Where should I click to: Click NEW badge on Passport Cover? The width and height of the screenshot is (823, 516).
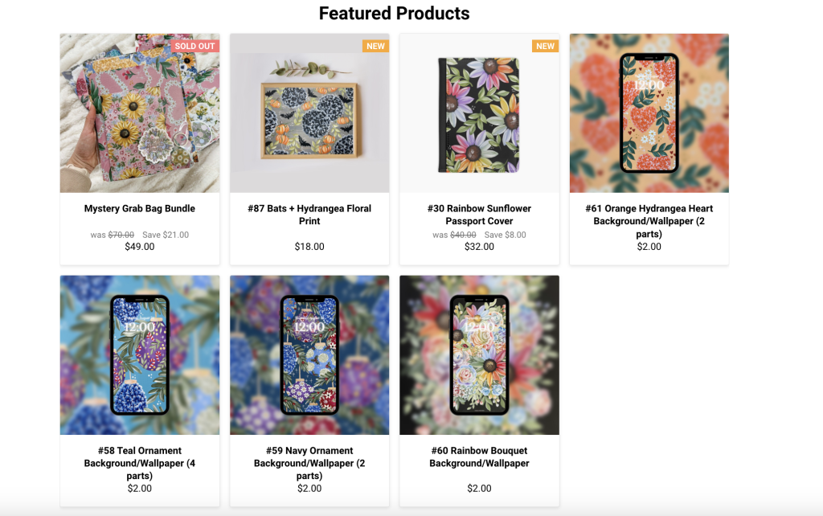click(546, 46)
